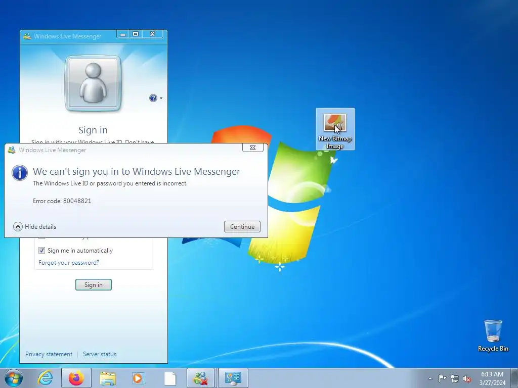Viewport: 518px width, 388px height.
Task: Close the Windows Live Messenger main window
Action: (x=153, y=34)
